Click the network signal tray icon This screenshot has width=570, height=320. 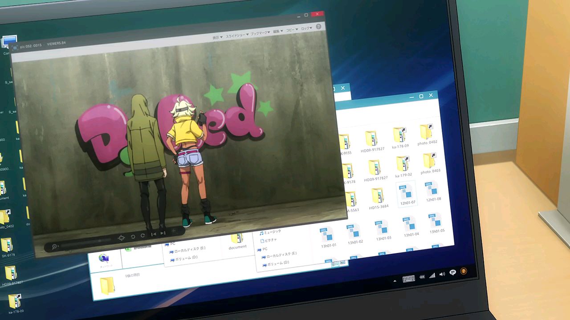[432, 276]
